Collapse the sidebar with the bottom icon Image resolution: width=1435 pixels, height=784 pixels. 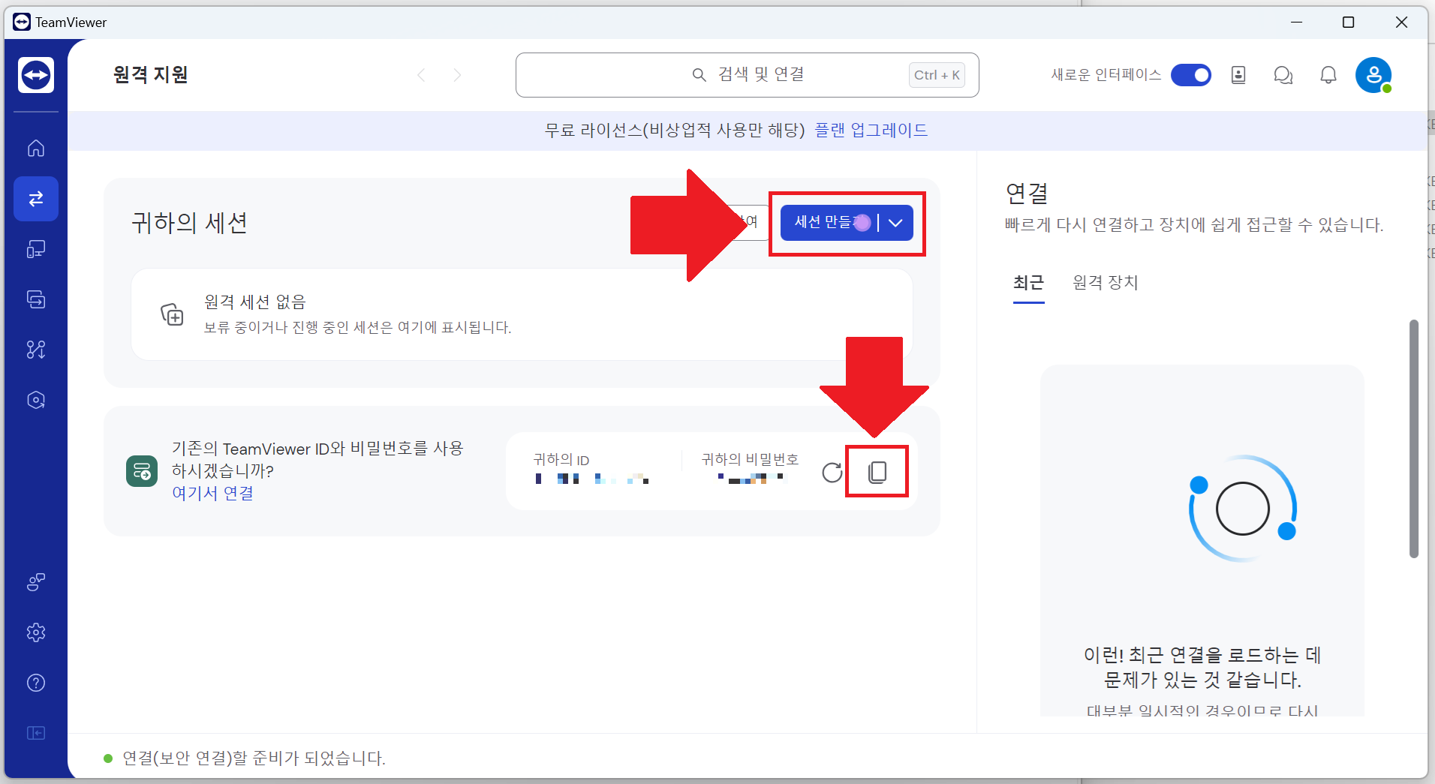pos(36,733)
